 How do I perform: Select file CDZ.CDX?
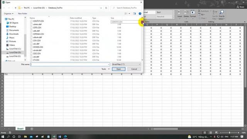[37, 53]
